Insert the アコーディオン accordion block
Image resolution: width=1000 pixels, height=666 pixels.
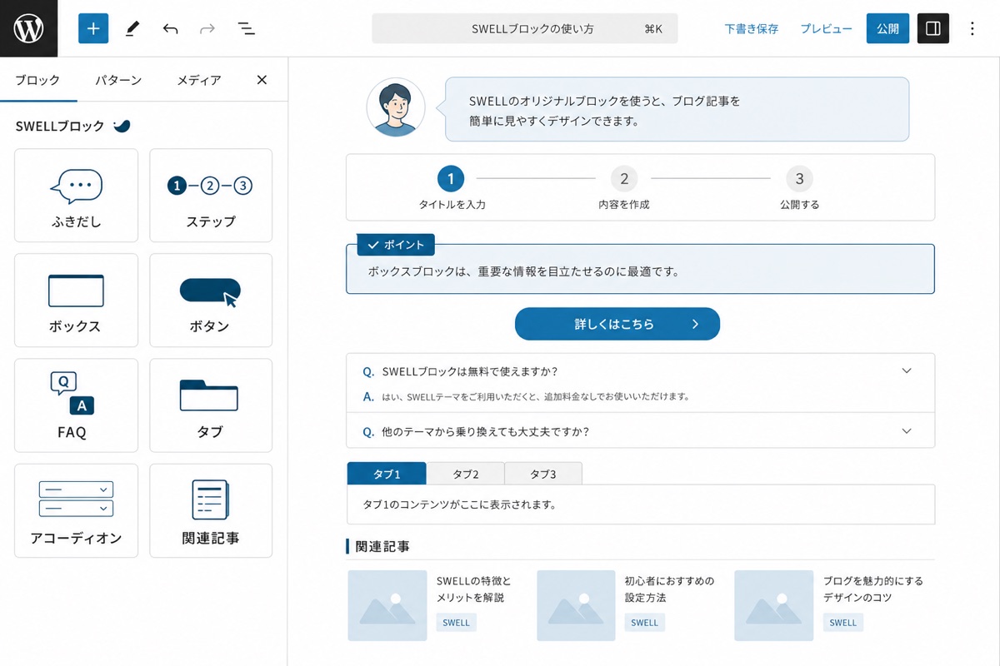pos(76,510)
